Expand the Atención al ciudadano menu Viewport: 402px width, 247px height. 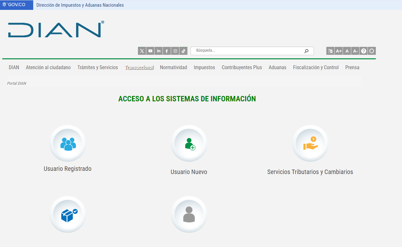click(48, 68)
